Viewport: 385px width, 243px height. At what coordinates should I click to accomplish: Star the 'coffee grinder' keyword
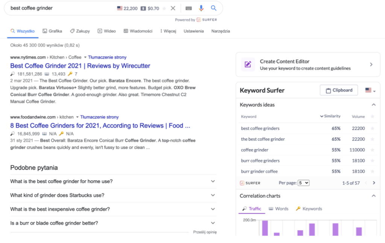[x=373, y=150]
